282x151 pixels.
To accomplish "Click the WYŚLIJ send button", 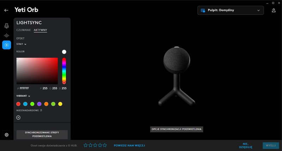I will [x=271, y=145].
